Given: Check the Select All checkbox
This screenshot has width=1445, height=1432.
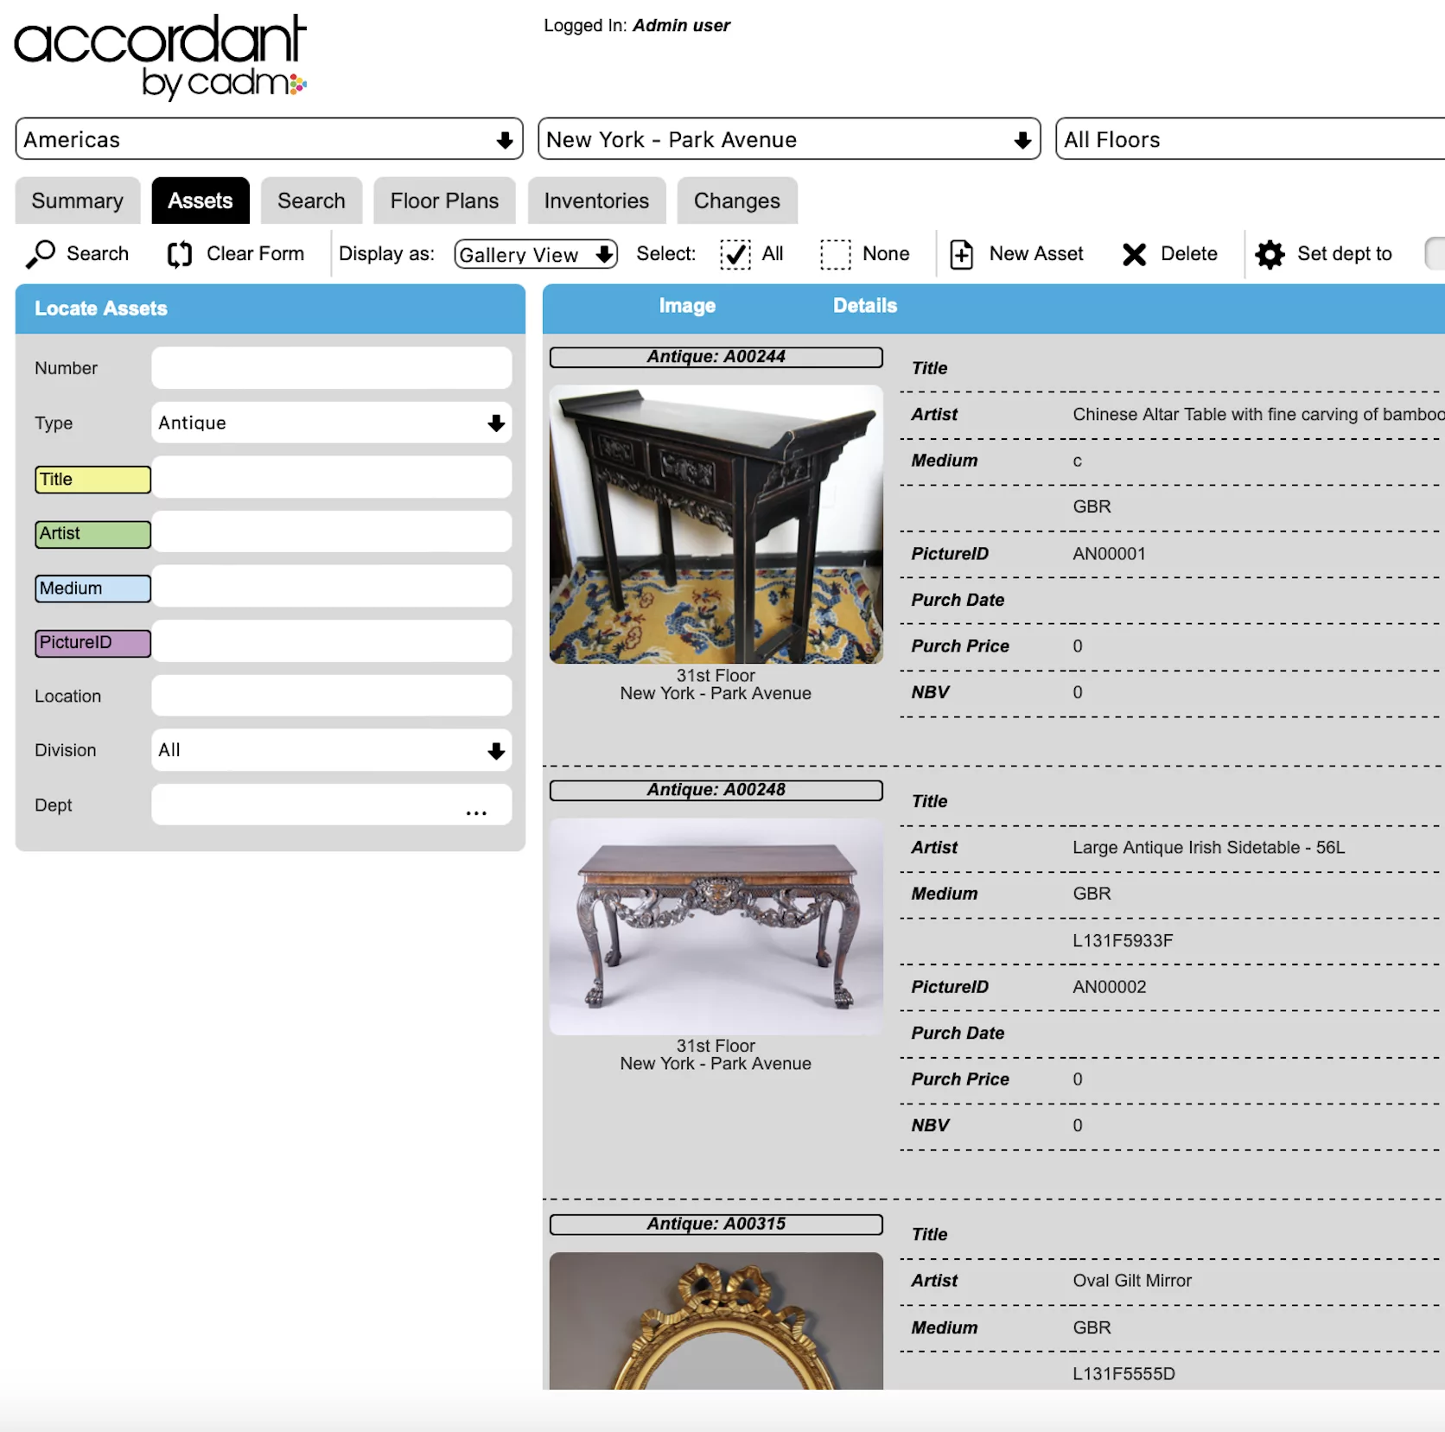Looking at the screenshot, I should point(735,254).
